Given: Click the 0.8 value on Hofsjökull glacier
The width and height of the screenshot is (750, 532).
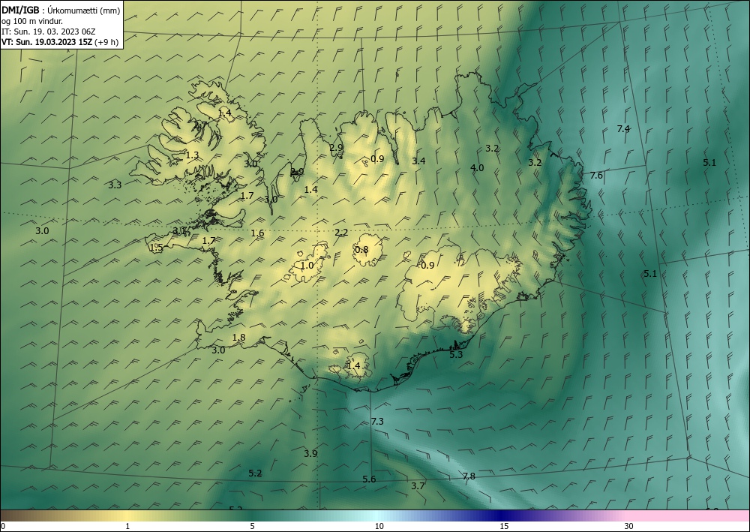Looking at the screenshot, I should 361,249.
